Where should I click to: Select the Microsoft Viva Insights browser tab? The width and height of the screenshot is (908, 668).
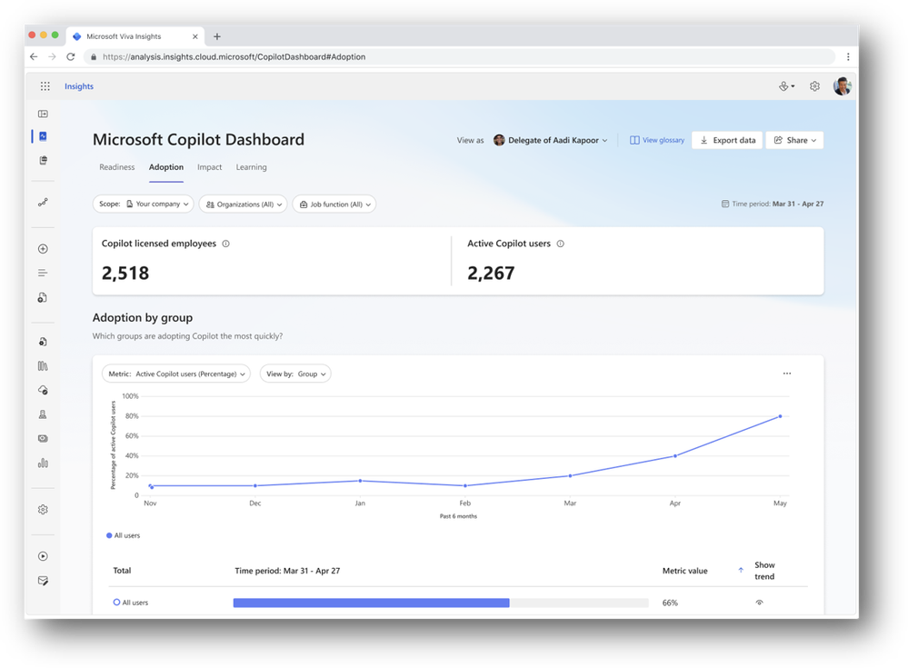(x=135, y=36)
